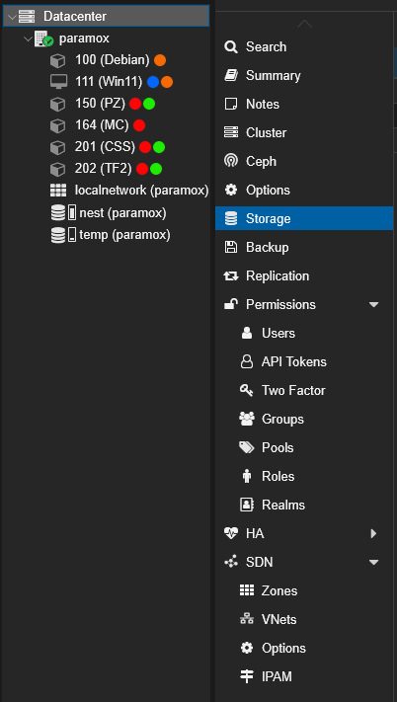Click the HA heartbeat icon

pos(231,534)
